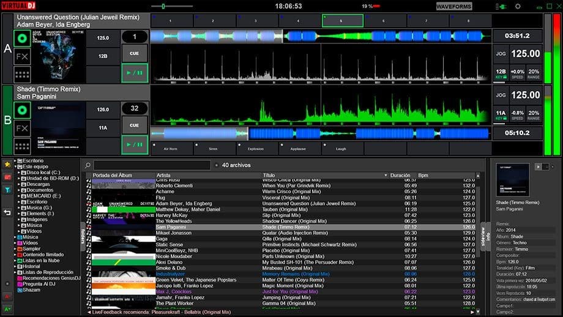Open the pads grid icon on deck A
Viewport: 563px width, 317px height.
22,75
